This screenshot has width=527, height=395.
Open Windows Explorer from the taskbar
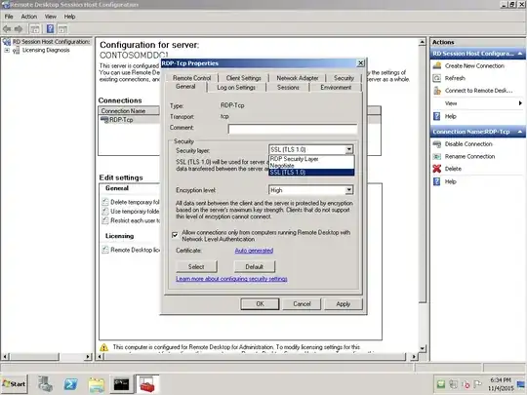pos(97,384)
